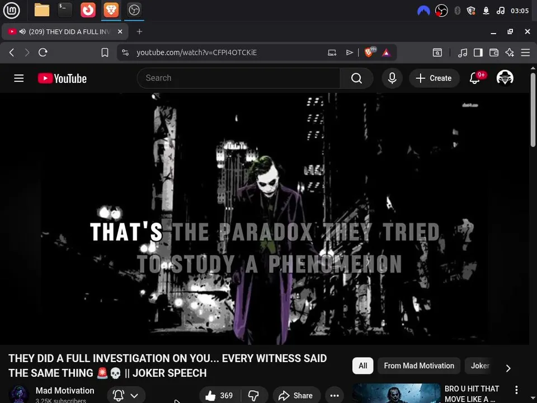Open the Files folder launcher in the panel
Image resolution: width=537 pixels, height=403 pixels.
[x=42, y=10]
